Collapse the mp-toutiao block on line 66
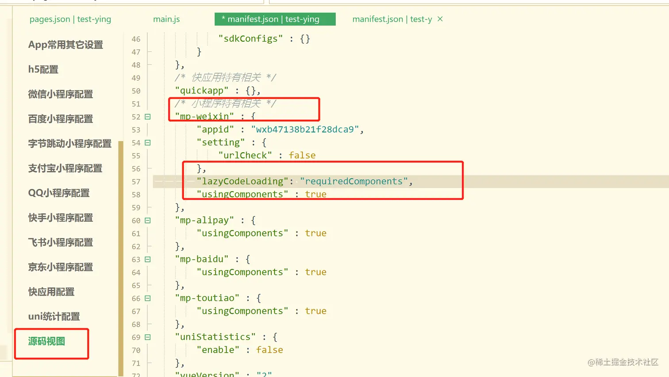This screenshot has height=377, width=669. tap(148, 298)
